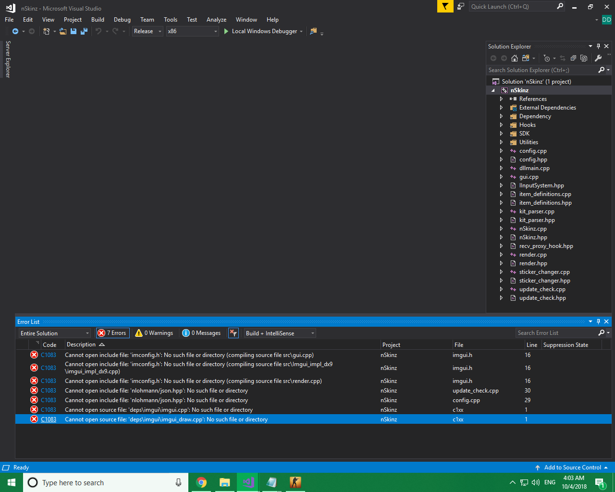Open the Analyze menu
615x492 pixels.
pyautogui.click(x=216, y=20)
